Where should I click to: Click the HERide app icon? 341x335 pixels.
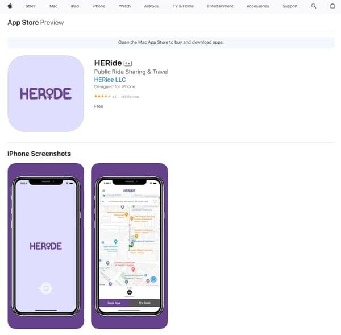pos(46,94)
